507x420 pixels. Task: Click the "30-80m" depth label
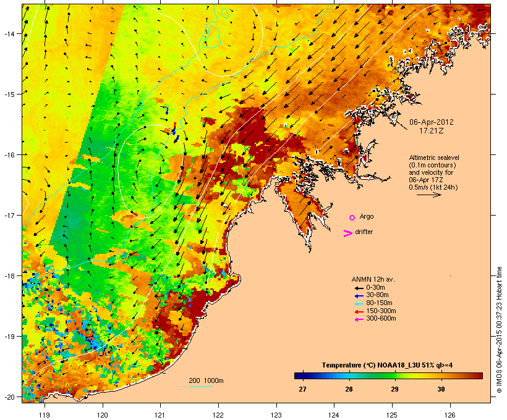pyautogui.click(x=377, y=295)
